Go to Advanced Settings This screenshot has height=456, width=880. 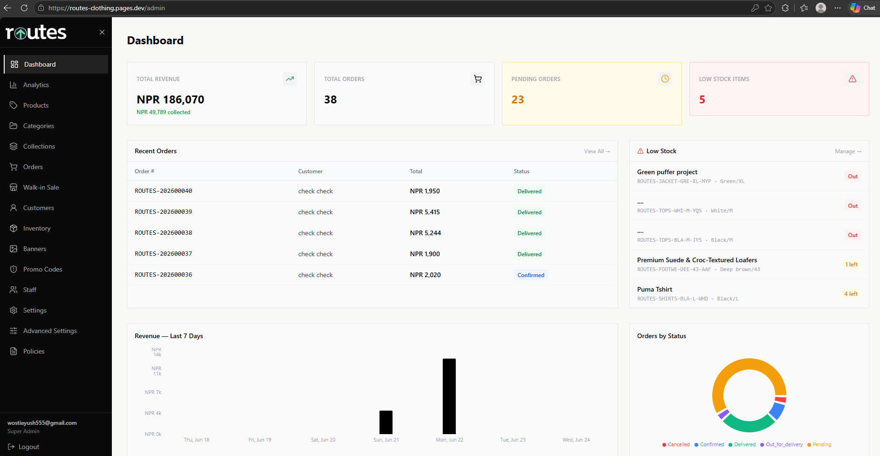tap(56, 331)
